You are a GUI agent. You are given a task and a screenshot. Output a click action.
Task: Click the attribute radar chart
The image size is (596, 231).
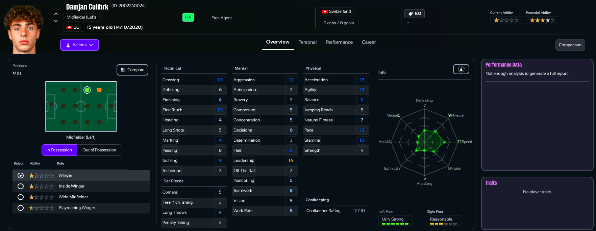tap(425, 142)
